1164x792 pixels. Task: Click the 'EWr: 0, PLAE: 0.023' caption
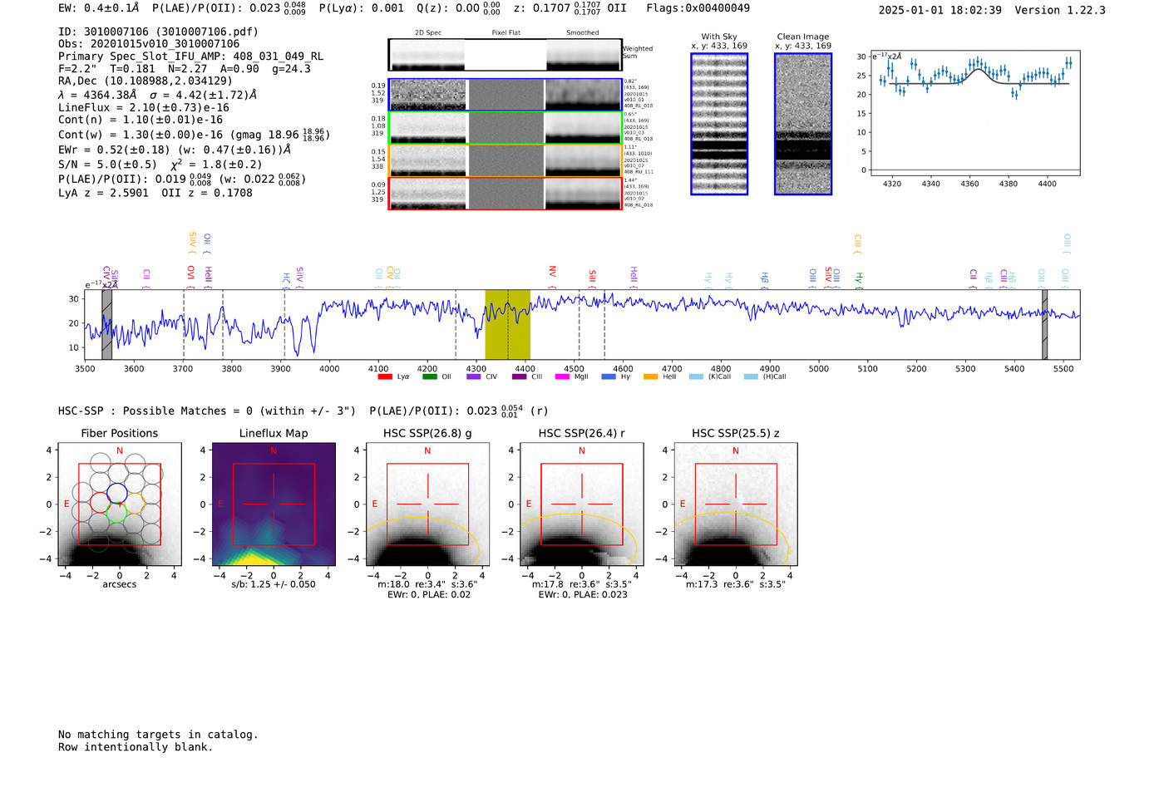tap(583, 595)
